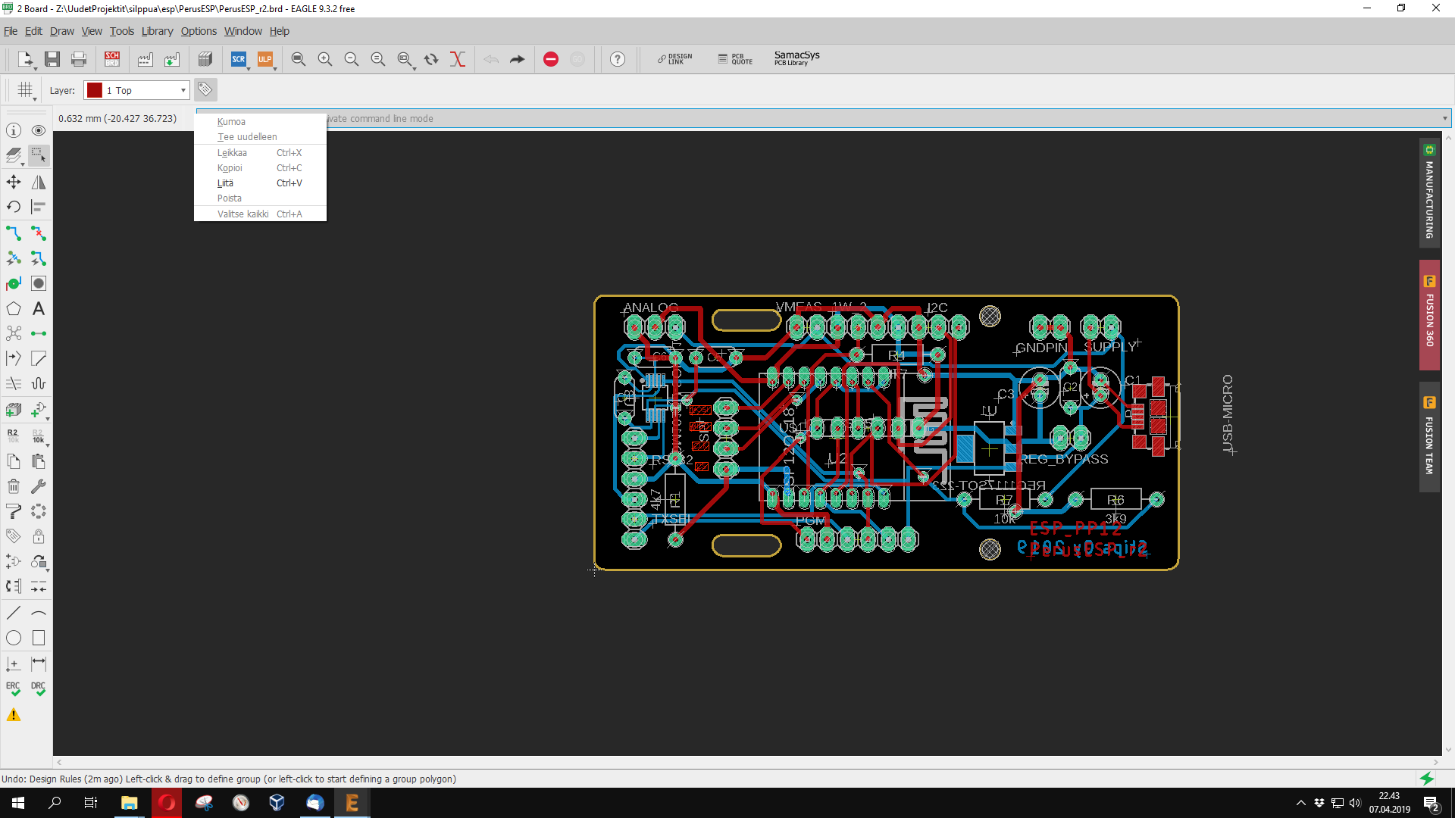
Task: Toggle the Group selection tool
Action: (x=39, y=156)
